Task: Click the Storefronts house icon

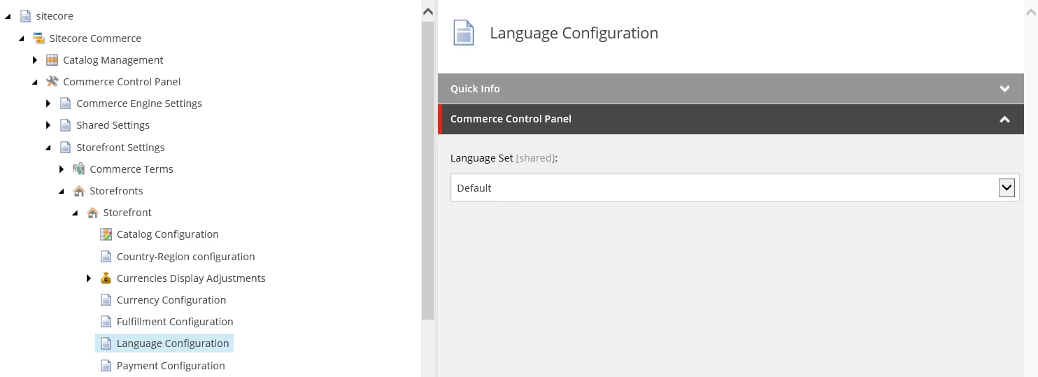Action: coord(78,190)
